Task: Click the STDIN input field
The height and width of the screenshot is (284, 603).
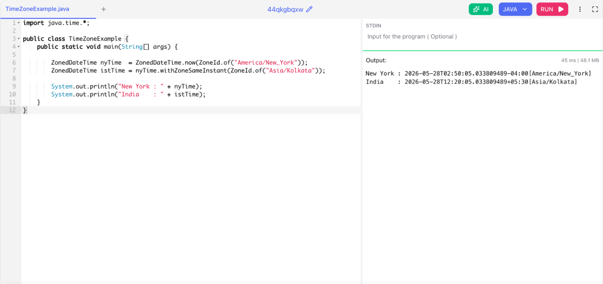Action: (x=482, y=37)
